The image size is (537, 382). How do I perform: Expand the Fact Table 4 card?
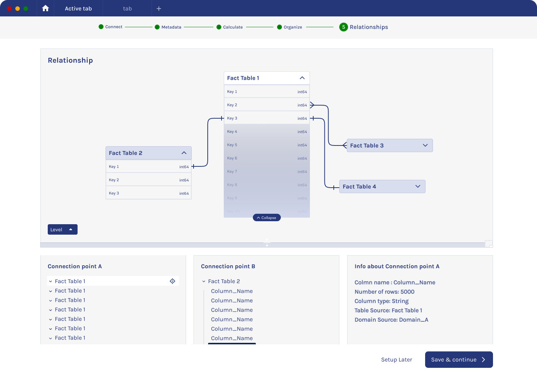click(x=418, y=187)
